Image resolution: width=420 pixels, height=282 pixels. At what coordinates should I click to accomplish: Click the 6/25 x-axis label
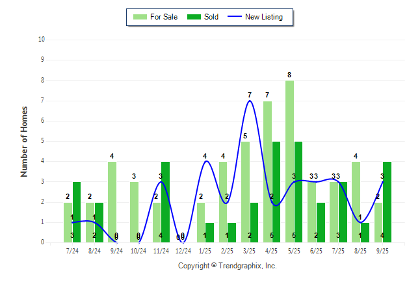pyautogui.click(x=316, y=250)
